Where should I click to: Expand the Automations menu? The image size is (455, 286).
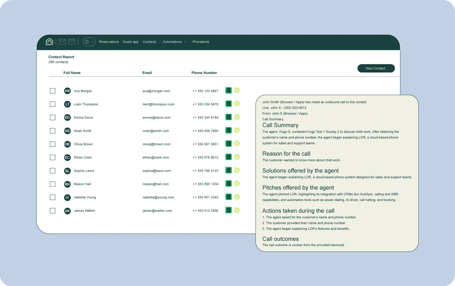point(174,42)
